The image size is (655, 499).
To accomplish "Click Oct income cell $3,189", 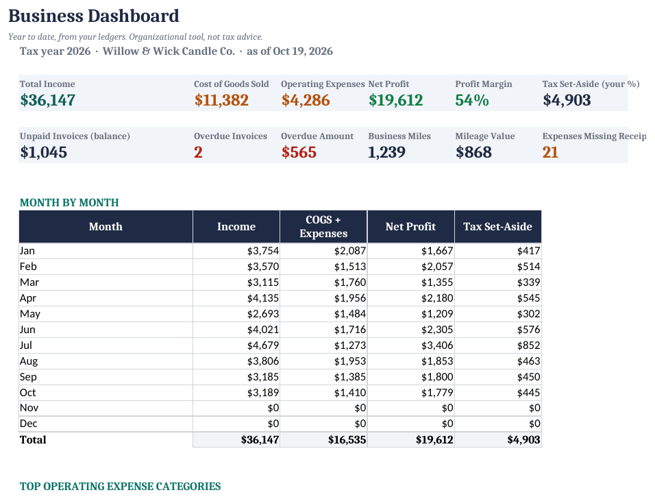I will point(236,393).
